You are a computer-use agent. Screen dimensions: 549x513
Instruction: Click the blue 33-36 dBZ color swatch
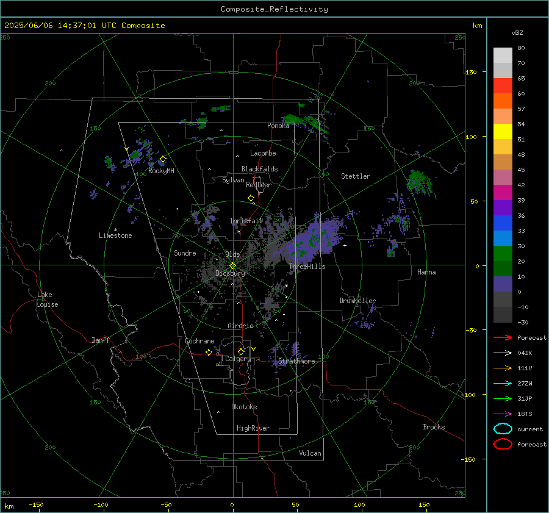click(503, 223)
